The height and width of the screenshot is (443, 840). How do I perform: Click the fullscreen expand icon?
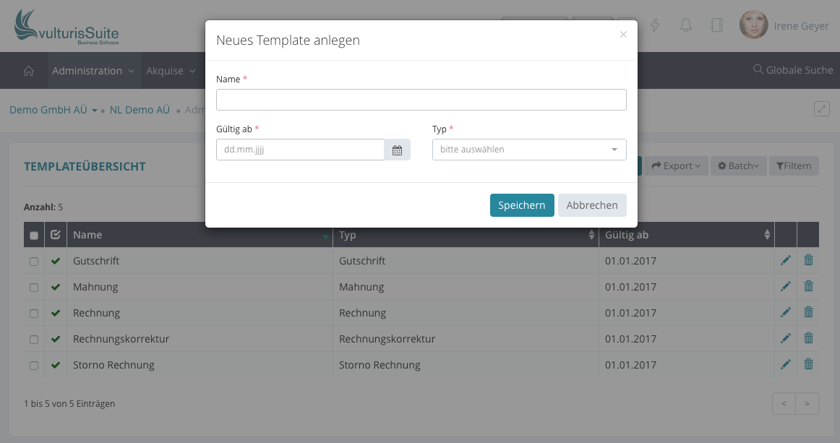pos(821,109)
